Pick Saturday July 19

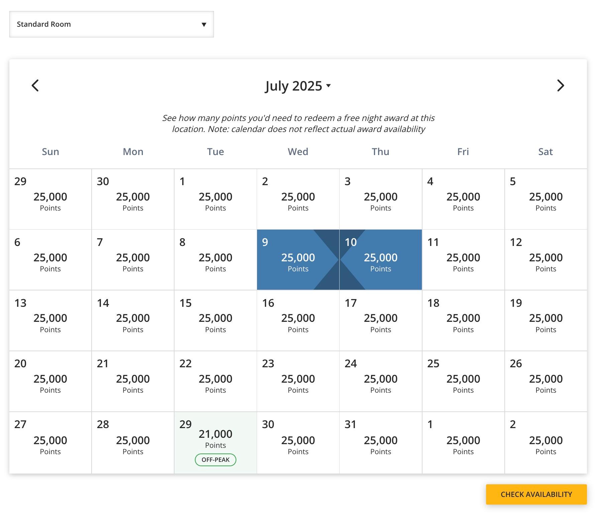point(546,320)
